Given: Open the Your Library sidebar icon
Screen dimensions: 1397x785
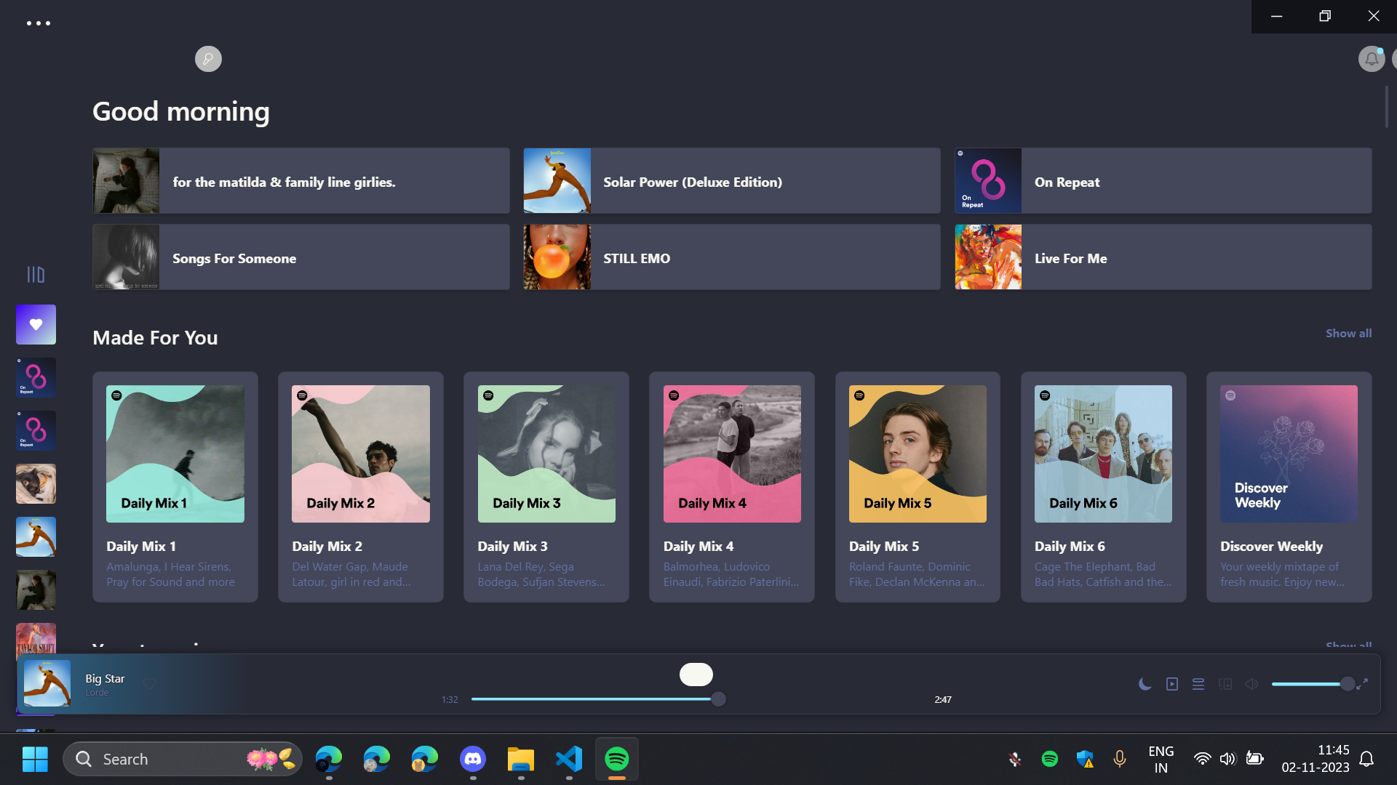Looking at the screenshot, I should pyautogui.click(x=36, y=274).
